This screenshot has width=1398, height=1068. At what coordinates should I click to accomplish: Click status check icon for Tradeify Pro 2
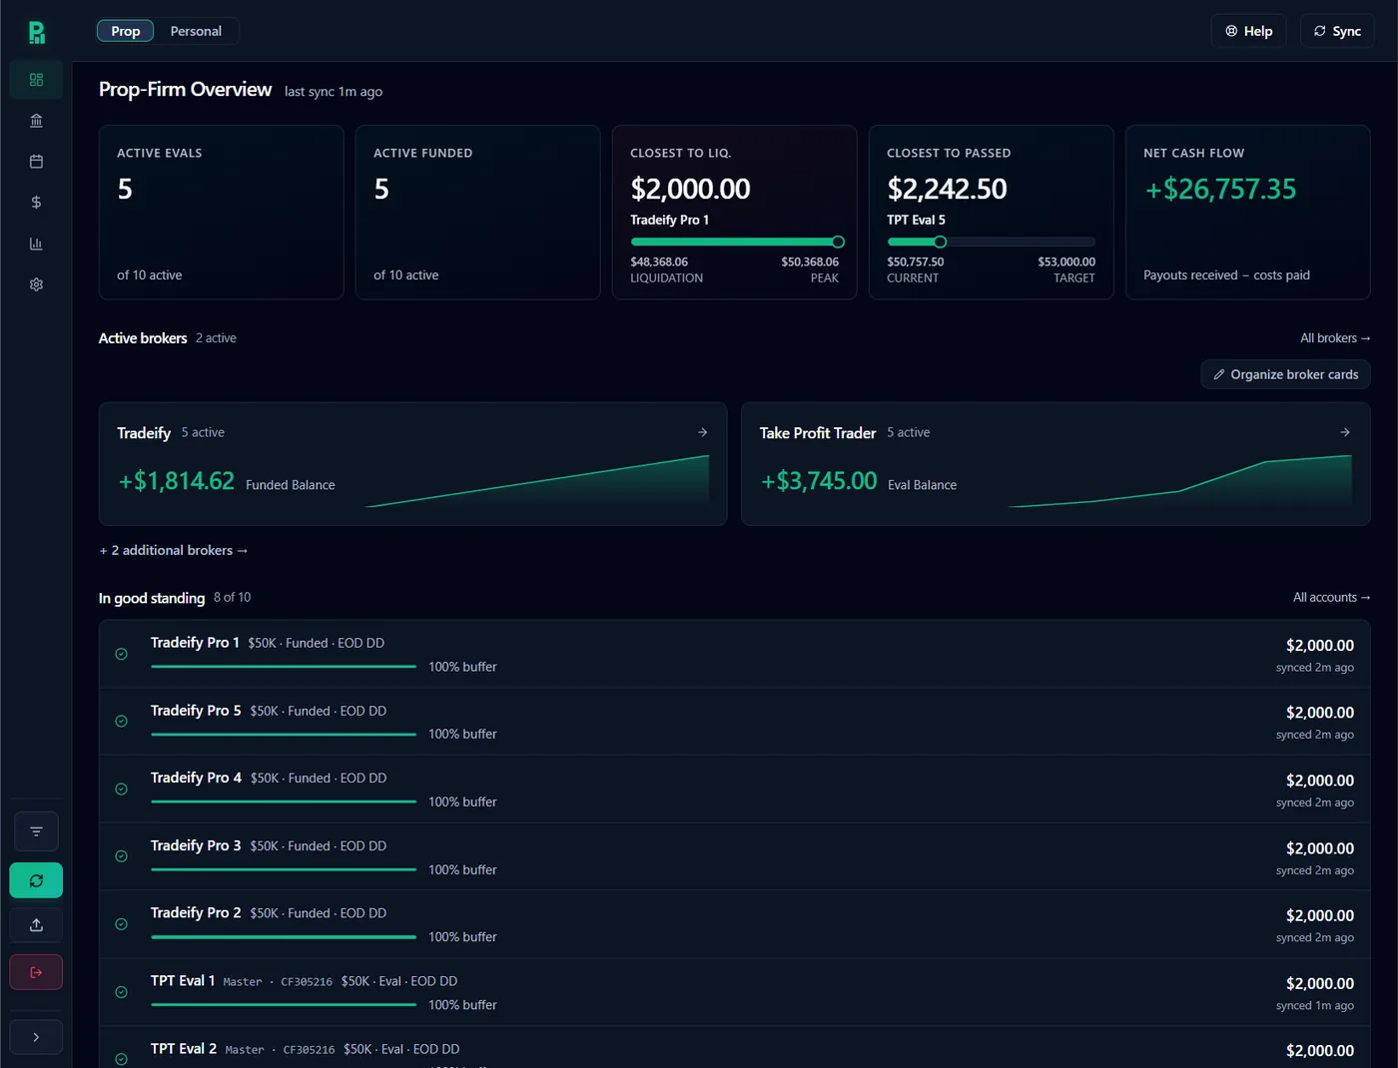[x=121, y=924]
